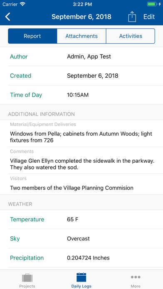Tap the Edit button

tap(149, 17)
